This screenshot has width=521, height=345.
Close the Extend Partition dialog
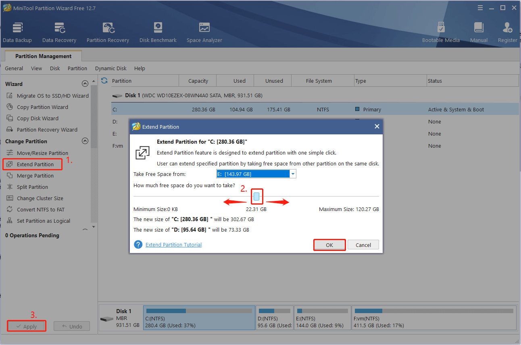pyautogui.click(x=377, y=126)
